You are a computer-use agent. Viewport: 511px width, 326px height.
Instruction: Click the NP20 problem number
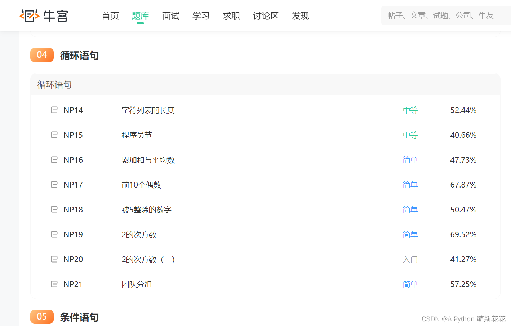[x=73, y=259]
